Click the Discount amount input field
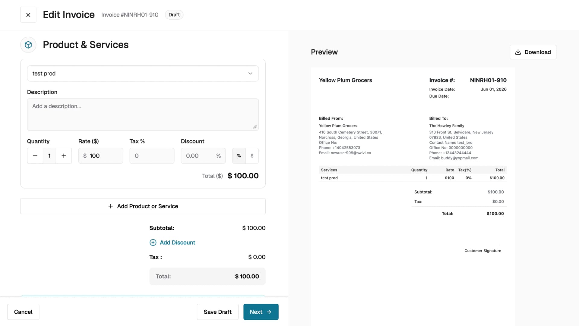579x326 pixels. point(203,156)
